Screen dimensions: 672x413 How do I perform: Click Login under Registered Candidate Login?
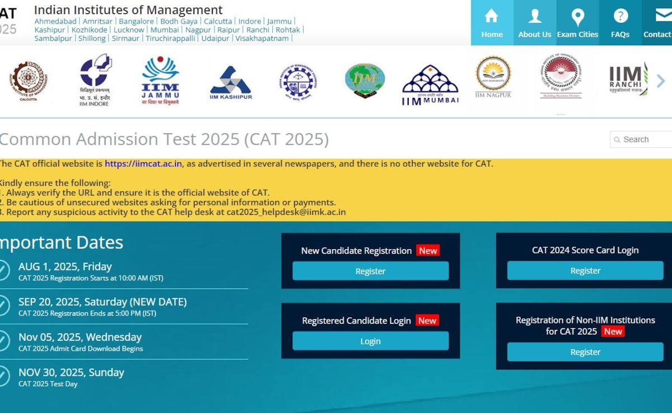click(x=371, y=341)
